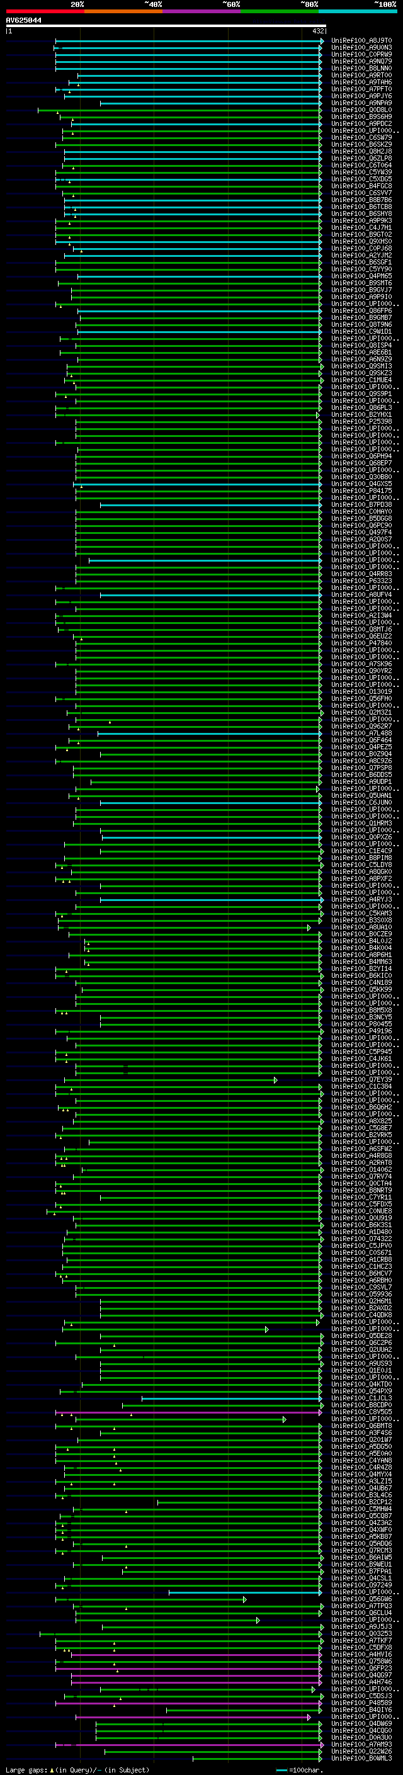
Task: Select hit label UniRef100_Q4PM65
Action: coord(361,276)
